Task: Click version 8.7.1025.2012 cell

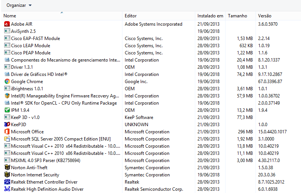Action: (x=271, y=182)
